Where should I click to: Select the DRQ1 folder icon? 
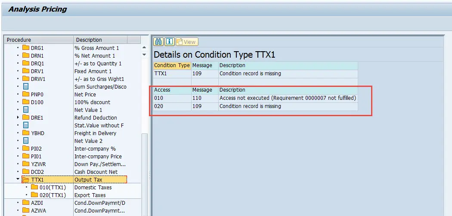(x=26, y=63)
